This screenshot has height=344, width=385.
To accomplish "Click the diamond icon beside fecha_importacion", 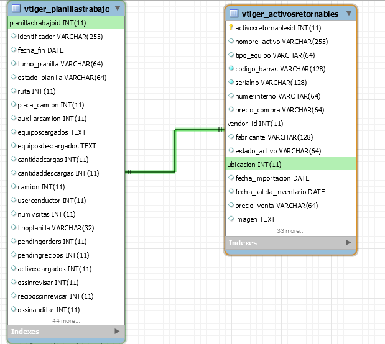I will point(231,178).
